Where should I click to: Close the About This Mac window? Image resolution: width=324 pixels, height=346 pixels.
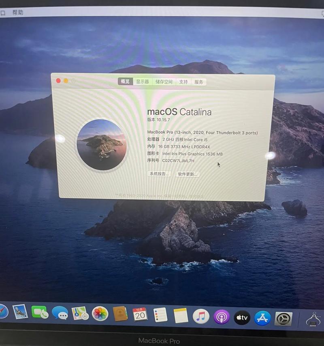pos(58,81)
